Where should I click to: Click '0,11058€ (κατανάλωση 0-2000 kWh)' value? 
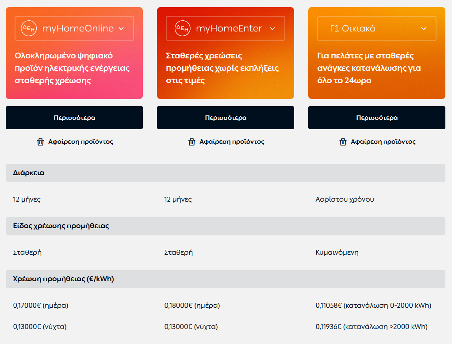pos(373,306)
